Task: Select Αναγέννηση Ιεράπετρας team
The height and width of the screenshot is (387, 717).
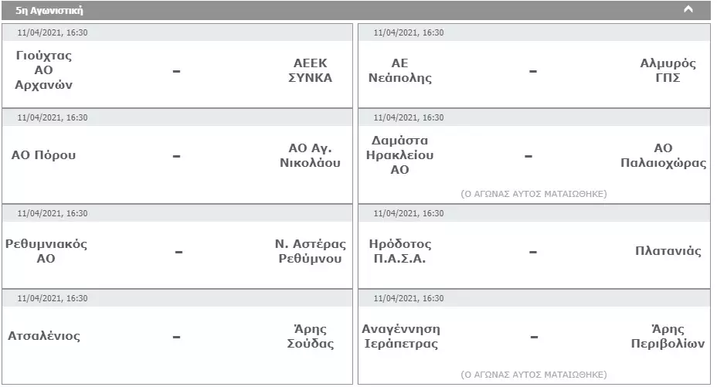Action: [400, 336]
